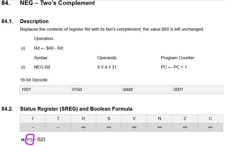Click the ⇔ symbol under the C flag
225x146 pixels.
click(x=210, y=127)
